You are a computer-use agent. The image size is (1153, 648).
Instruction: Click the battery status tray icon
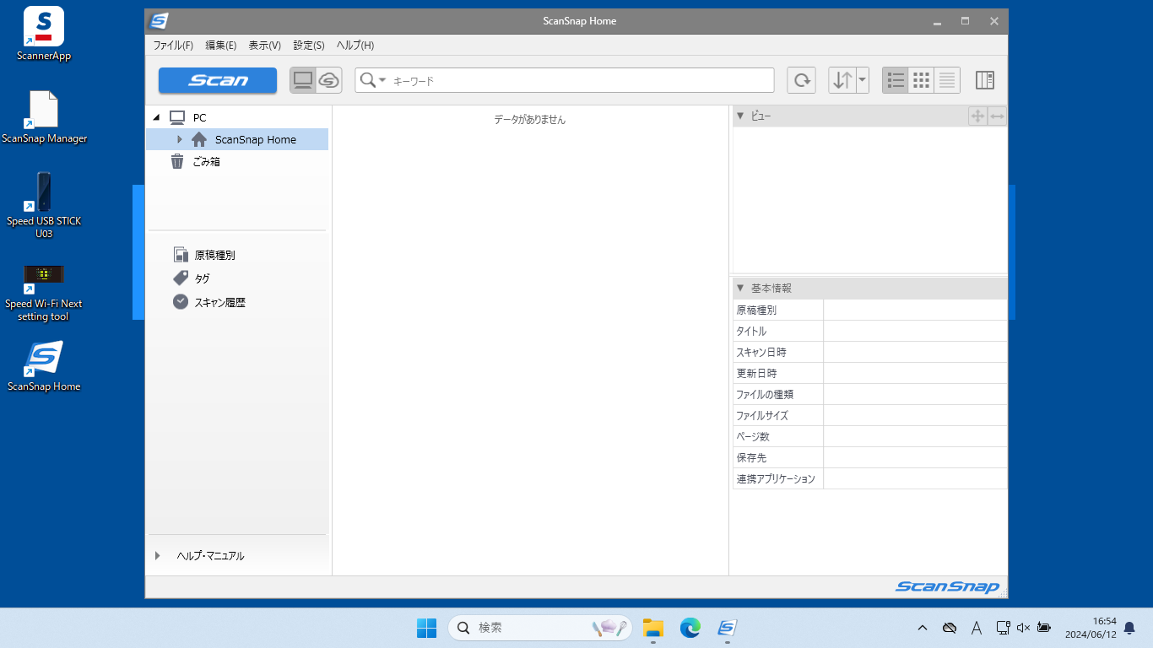[1044, 628]
